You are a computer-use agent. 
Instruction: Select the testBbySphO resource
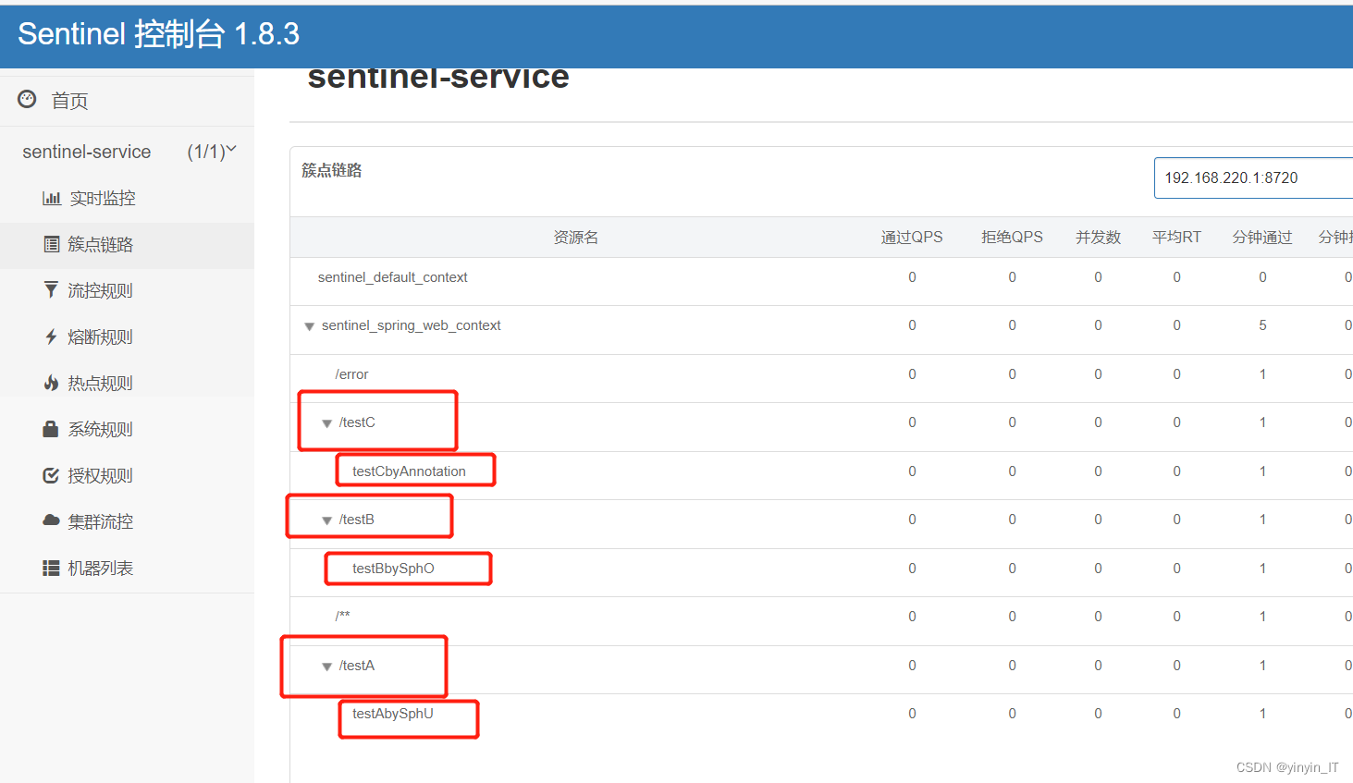click(x=393, y=569)
